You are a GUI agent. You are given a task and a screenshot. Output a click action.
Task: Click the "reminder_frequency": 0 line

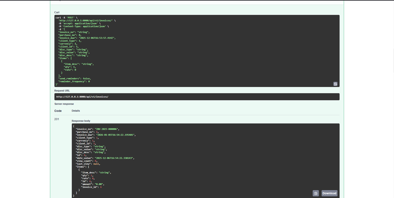click(74, 81)
